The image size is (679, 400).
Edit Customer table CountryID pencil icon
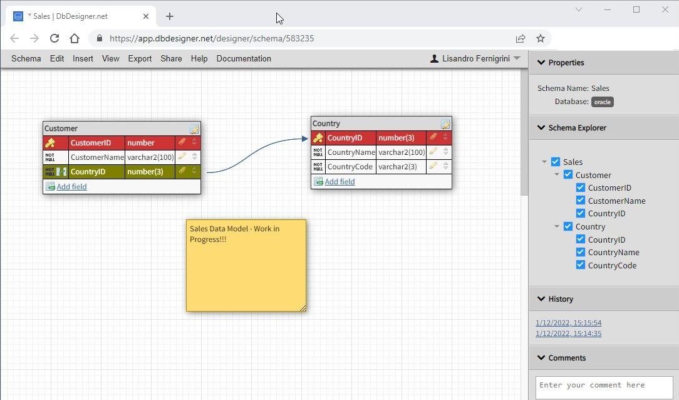click(x=182, y=171)
